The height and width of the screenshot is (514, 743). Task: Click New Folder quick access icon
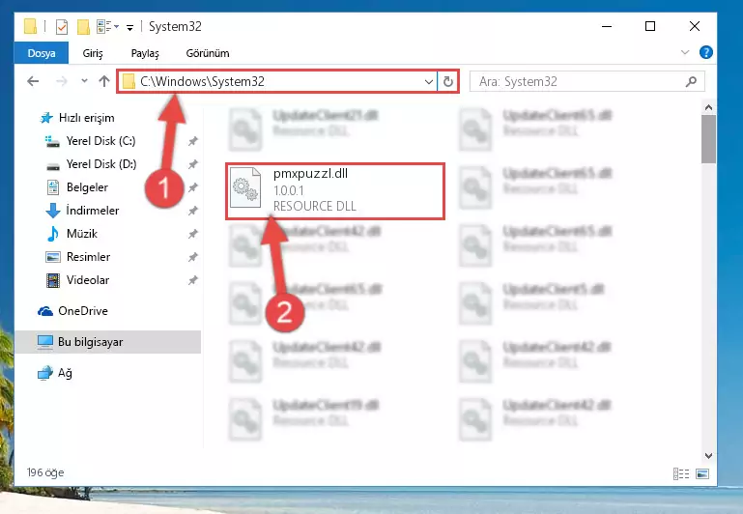tap(83, 27)
